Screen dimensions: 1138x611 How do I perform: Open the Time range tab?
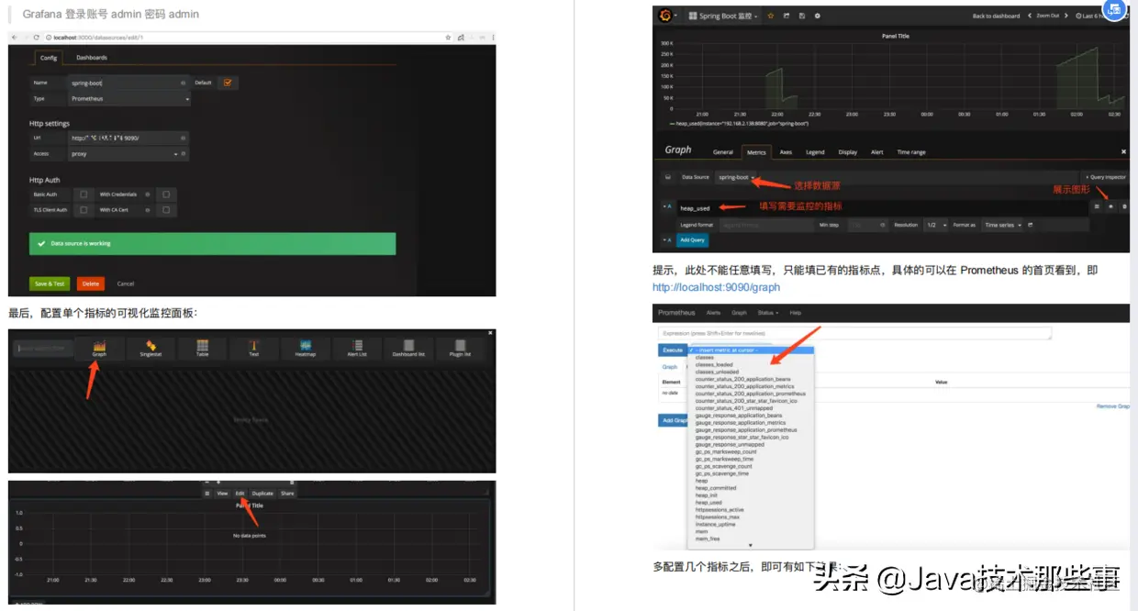[x=911, y=152]
